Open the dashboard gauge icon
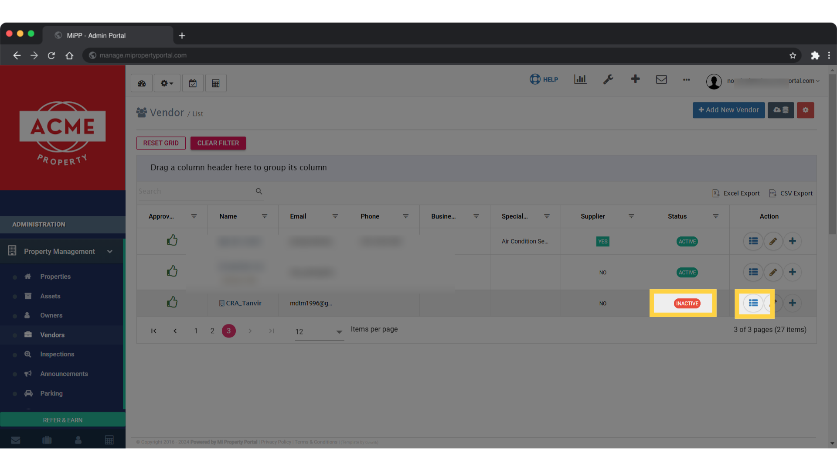Screen dimensions: 837x471 (142, 83)
